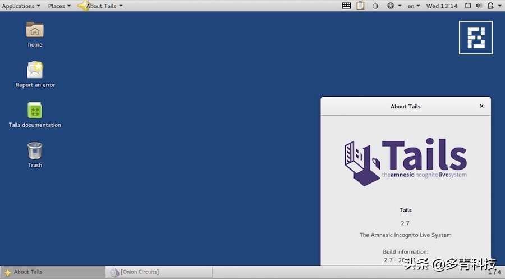Open the OpenPGP clipboard applet icon

tap(360, 6)
